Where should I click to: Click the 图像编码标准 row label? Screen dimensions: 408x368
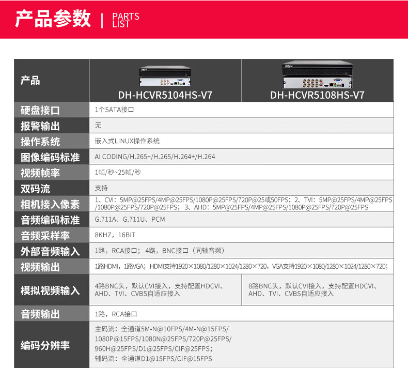point(50,157)
